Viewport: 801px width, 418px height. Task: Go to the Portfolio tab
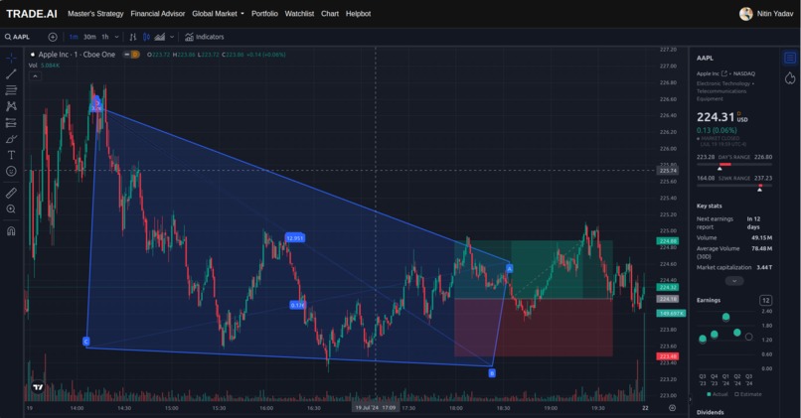[x=264, y=14]
